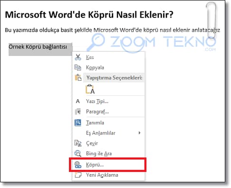Choose Kopyala in the context menu
231x188 pixels.
click(x=108, y=67)
